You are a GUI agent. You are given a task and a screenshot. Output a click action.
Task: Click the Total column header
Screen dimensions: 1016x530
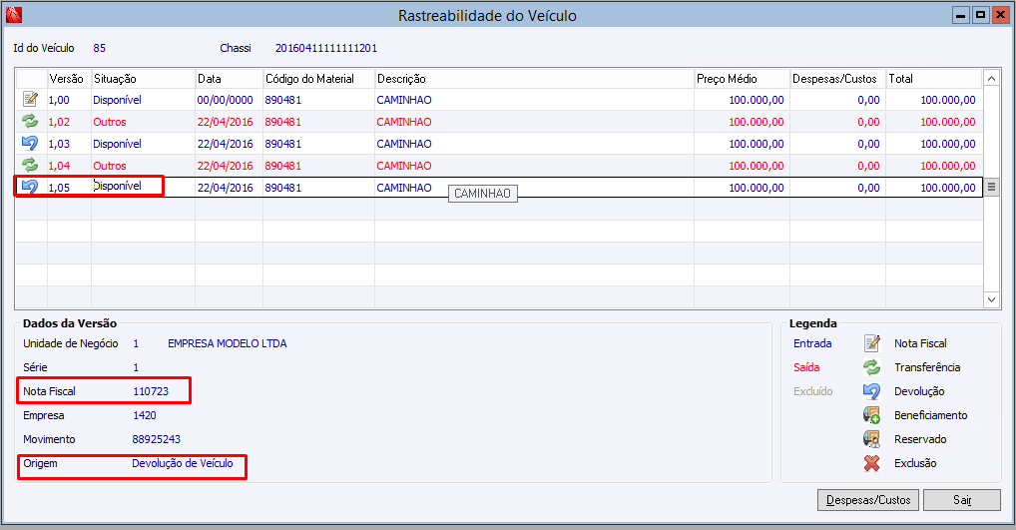click(x=934, y=79)
